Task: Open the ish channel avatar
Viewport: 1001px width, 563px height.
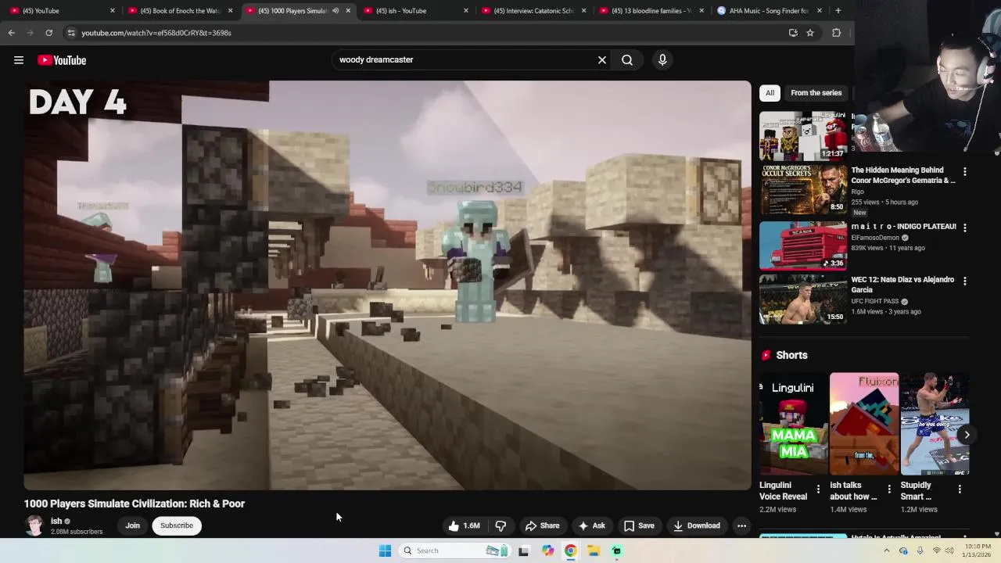Action: pos(34,525)
